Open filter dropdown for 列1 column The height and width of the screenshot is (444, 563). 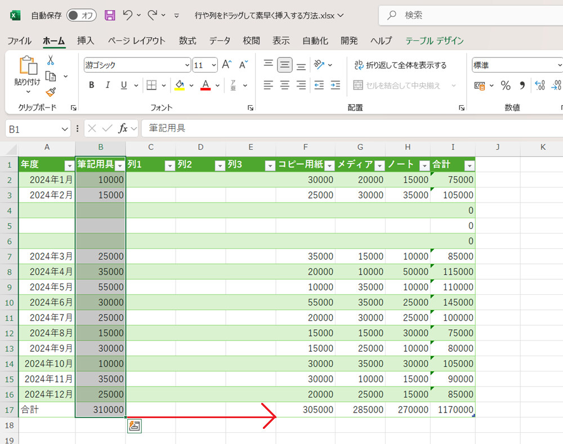click(x=169, y=165)
